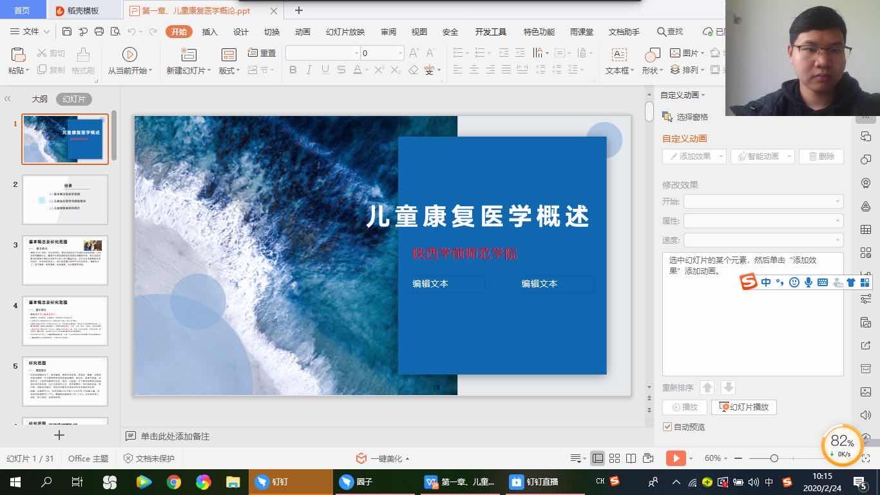The image size is (880, 495).
Task: Click the print icon in quick access toolbar
Action: [99, 32]
